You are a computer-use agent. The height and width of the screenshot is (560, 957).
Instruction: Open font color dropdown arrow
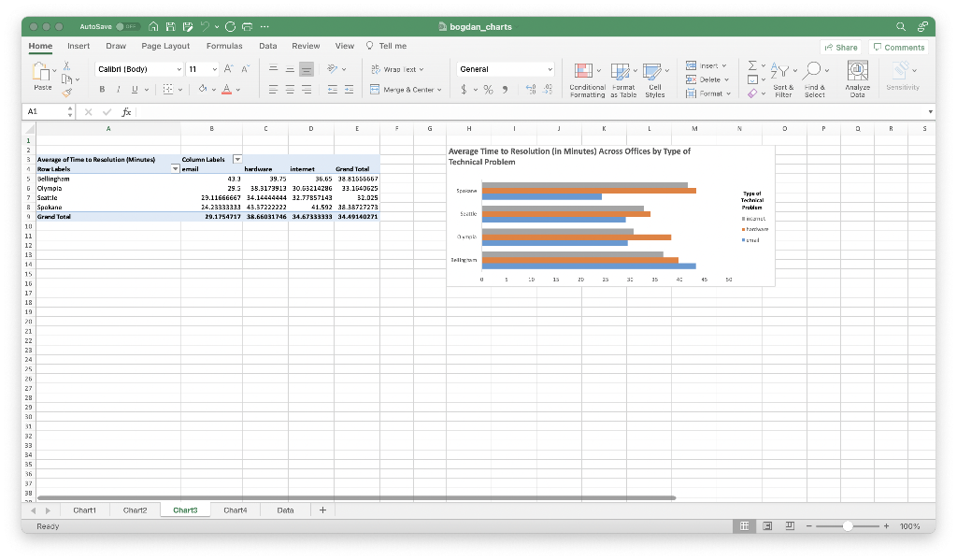coord(238,90)
